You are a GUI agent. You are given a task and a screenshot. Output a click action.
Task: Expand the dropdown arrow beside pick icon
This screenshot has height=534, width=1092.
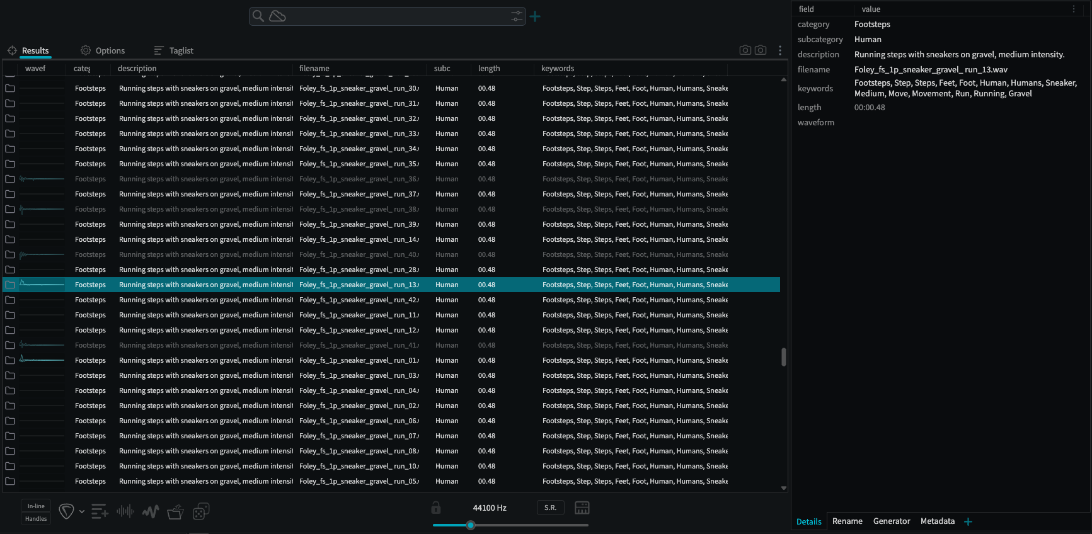[82, 511]
